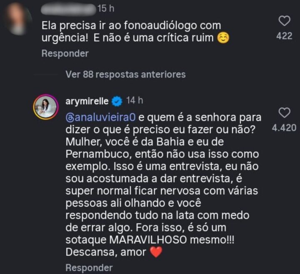
Task: Click Responder below arymirelle's reply
Action: click(89, 267)
